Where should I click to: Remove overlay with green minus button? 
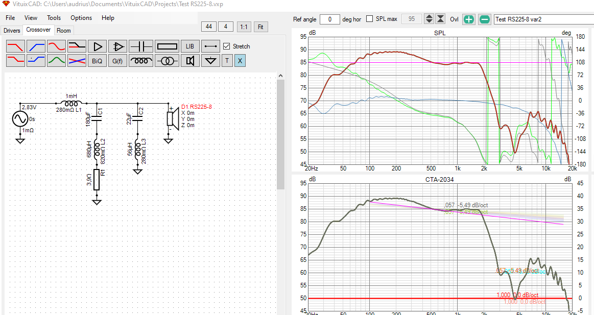pos(485,19)
